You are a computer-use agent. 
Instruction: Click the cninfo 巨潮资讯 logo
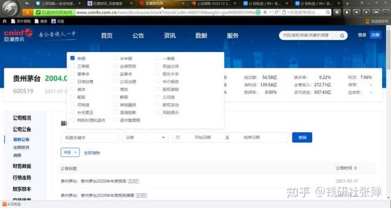(18, 35)
